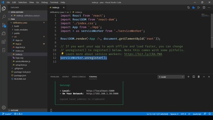This screenshot has width=213, height=120.
Task: Open the terminal selector dropdown showing 1: node
Action: pos(171,77)
